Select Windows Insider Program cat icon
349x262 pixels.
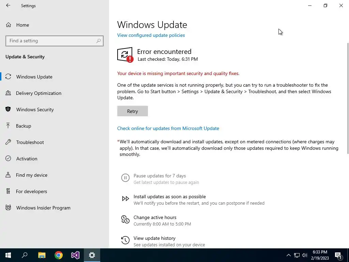click(x=8, y=208)
